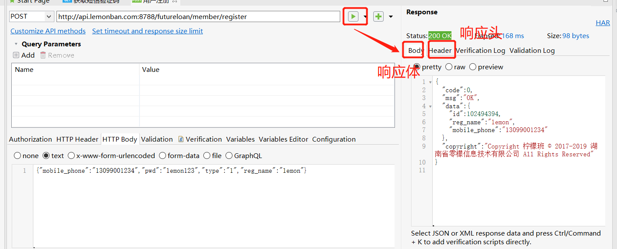Choose the raw response view
Image resolution: width=617 pixels, height=249 pixels.
[x=449, y=67]
